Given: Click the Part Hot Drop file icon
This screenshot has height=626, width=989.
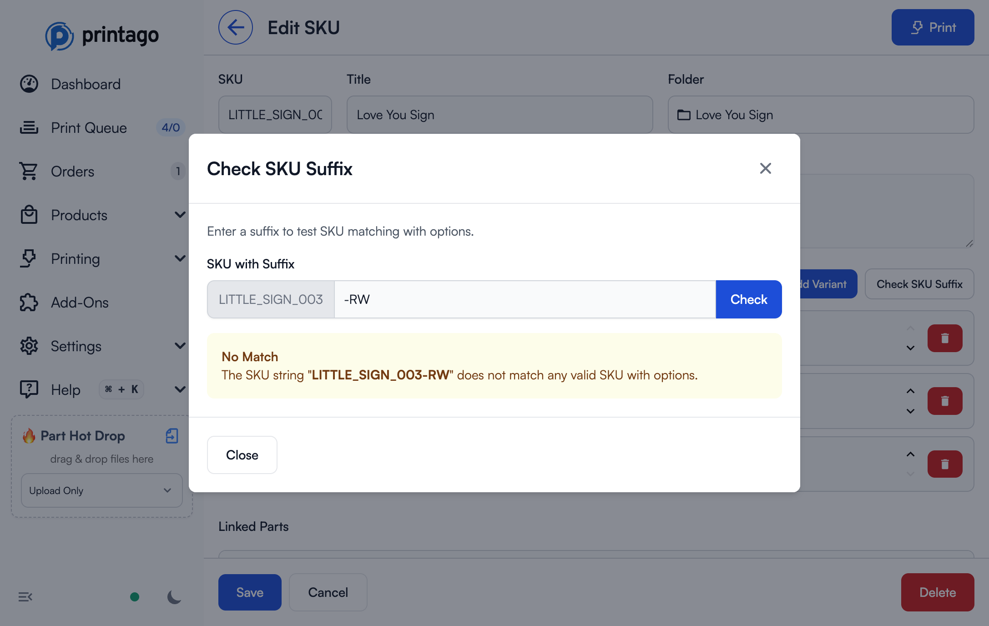Looking at the screenshot, I should tap(172, 436).
